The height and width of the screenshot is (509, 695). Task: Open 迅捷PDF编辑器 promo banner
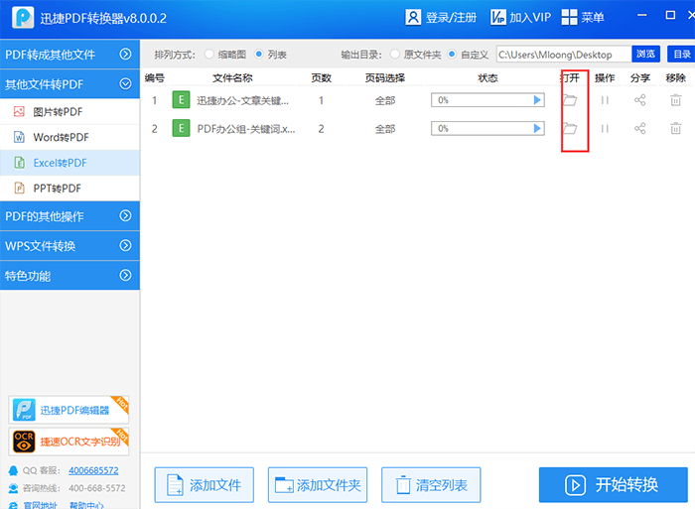click(69, 410)
